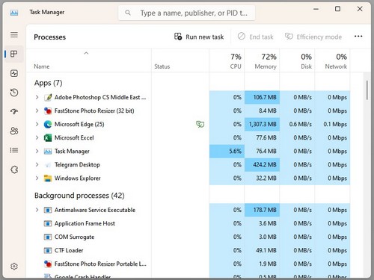Click the search magnifier icon

tap(128, 13)
